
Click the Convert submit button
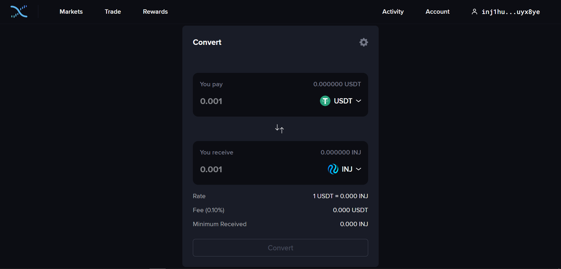280,248
